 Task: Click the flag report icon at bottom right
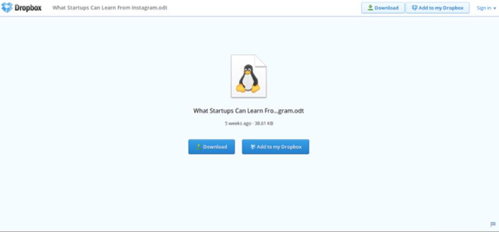tap(493, 225)
